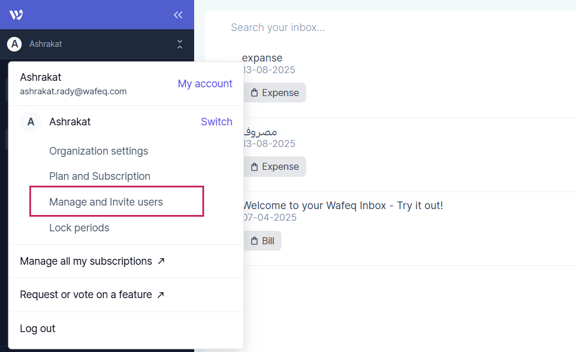Collapse the sidebar using the double-chevron icon

pyautogui.click(x=178, y=15)
